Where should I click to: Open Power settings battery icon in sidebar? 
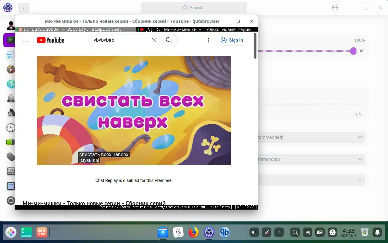(11, 142)
